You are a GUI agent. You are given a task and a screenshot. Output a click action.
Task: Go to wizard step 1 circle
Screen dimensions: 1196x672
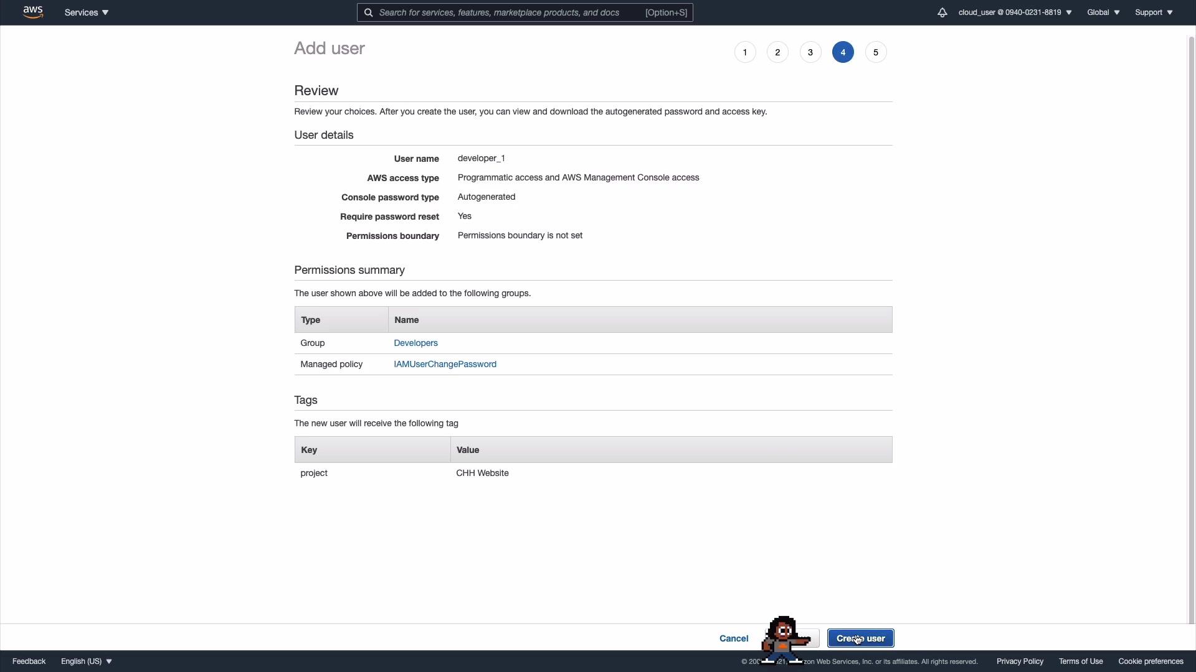[x=745, y=52]
